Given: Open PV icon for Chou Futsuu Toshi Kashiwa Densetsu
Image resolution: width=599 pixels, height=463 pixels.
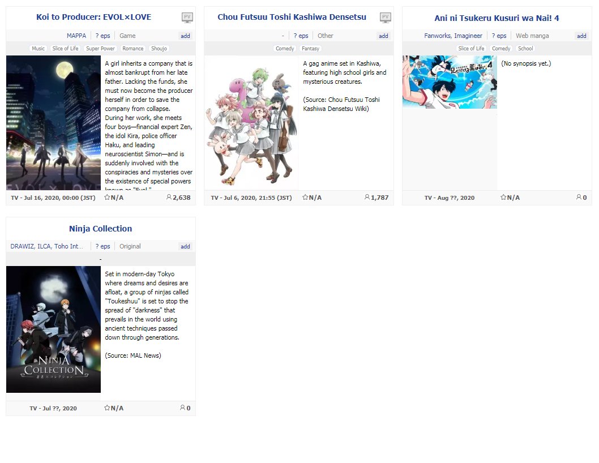Looking at the screenshot, I should (x=386, y=17).
